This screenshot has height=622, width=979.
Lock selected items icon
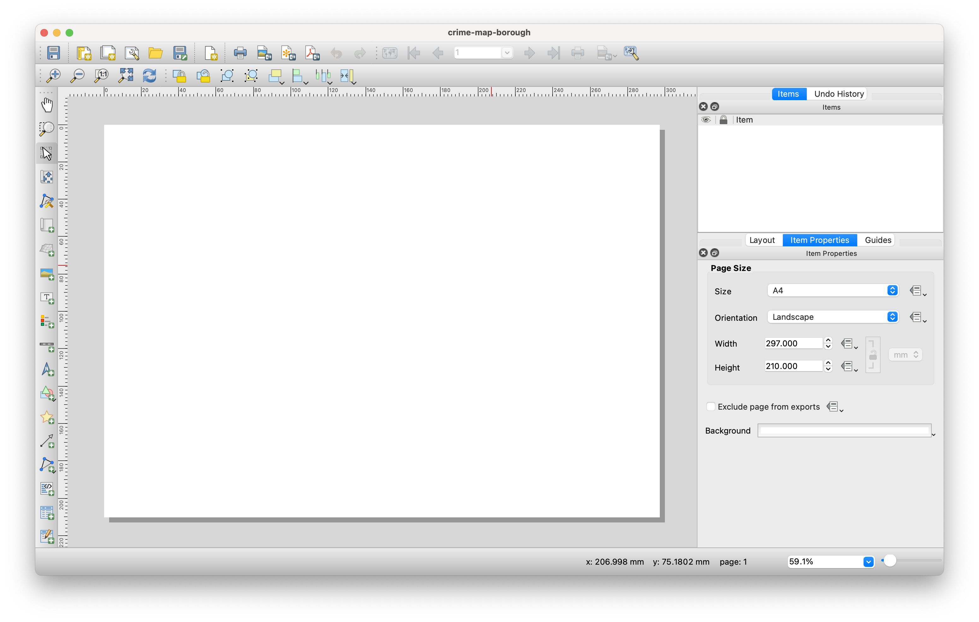(x=179, y=76)
